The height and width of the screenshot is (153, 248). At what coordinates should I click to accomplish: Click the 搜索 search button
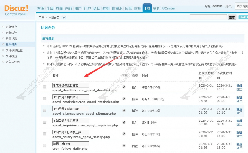232,17
